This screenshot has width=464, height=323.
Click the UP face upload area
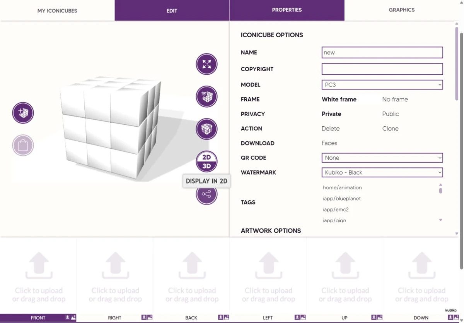pyautogui.click(x=345, y=276)
